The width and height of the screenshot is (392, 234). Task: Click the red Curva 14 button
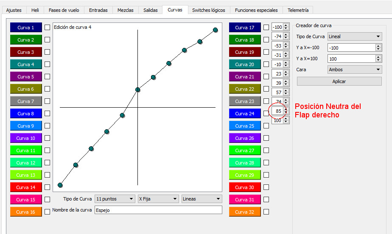[x=26, y=187]
